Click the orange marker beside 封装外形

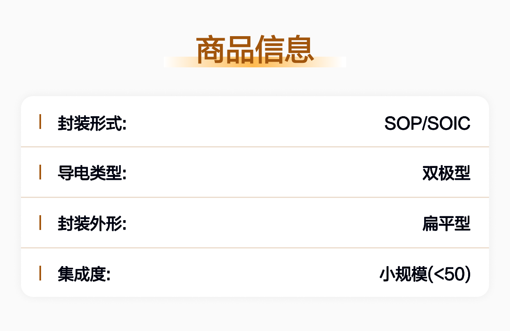(40, 223)
